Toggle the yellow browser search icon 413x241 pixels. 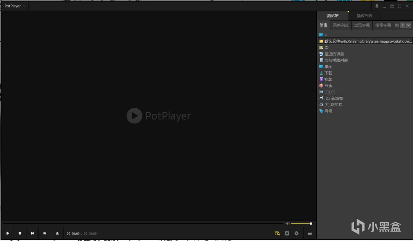pos(277,233)
